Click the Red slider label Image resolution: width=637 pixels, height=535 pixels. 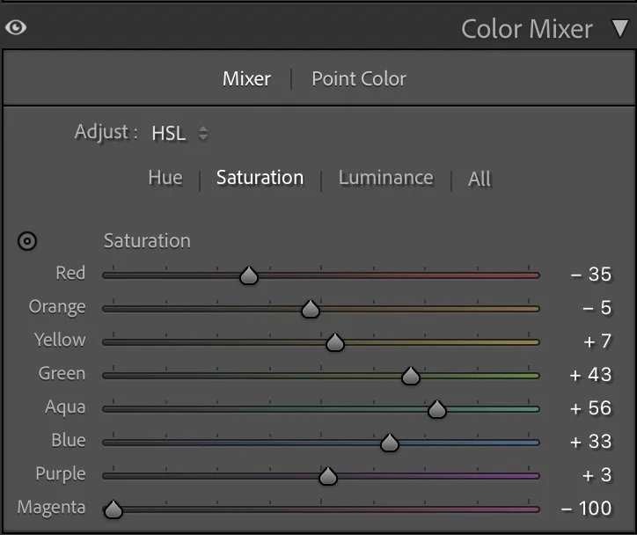70,273
